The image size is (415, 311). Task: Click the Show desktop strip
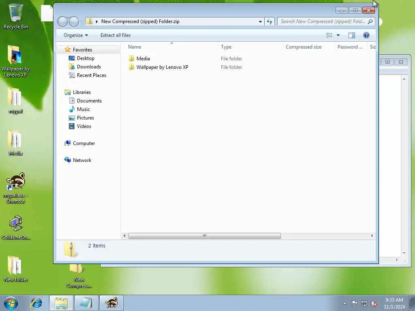tap(412, 303)
